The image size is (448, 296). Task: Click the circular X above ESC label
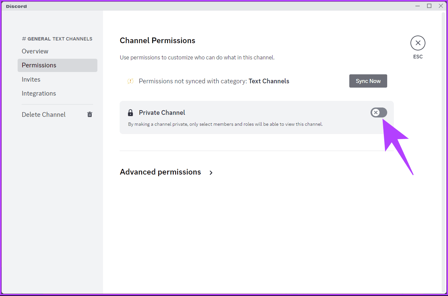click(418, 43)
